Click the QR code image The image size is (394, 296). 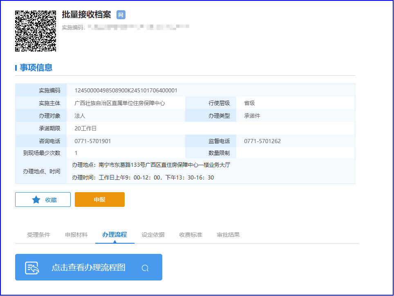coord(36,31)
